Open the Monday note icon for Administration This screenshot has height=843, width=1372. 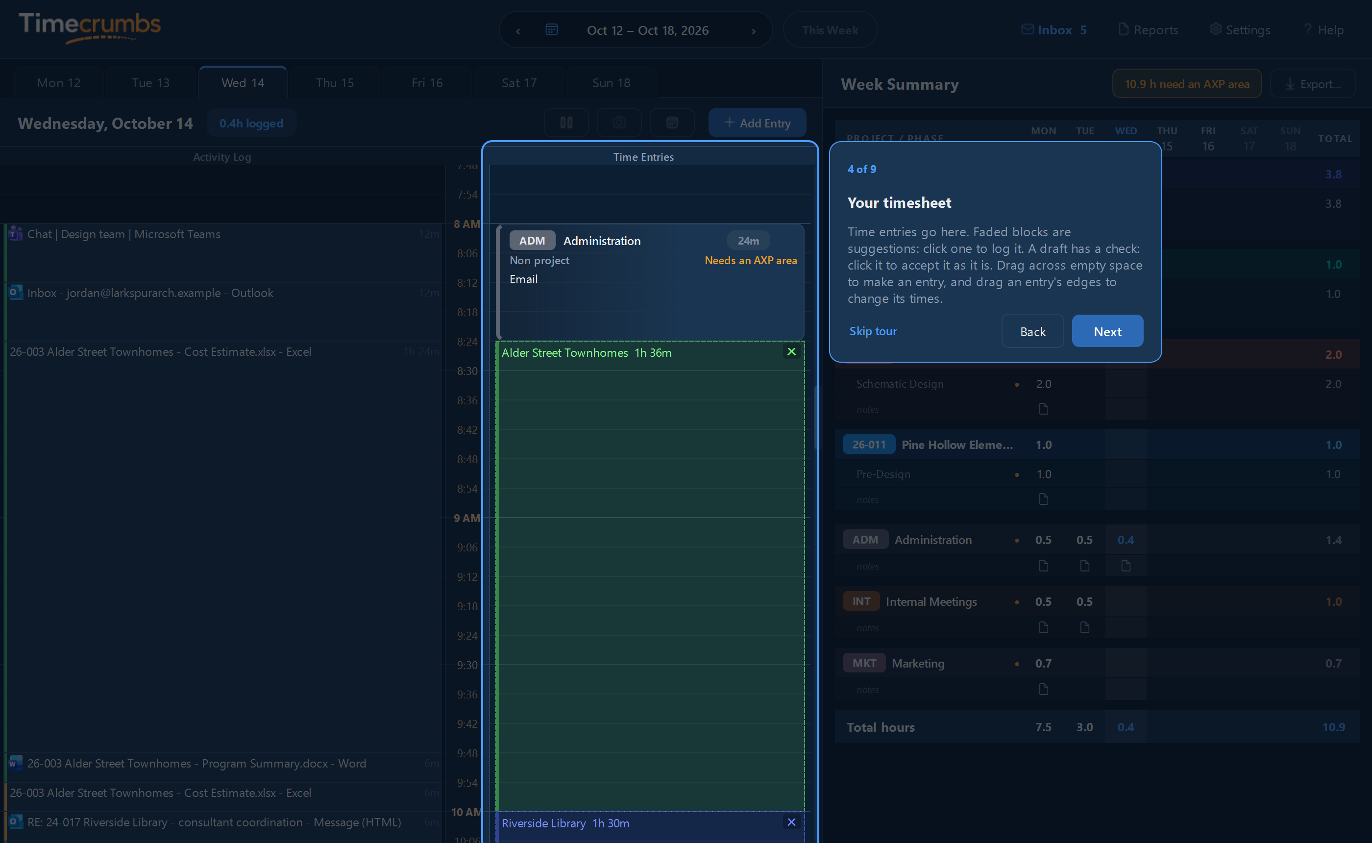(1043, 566)
